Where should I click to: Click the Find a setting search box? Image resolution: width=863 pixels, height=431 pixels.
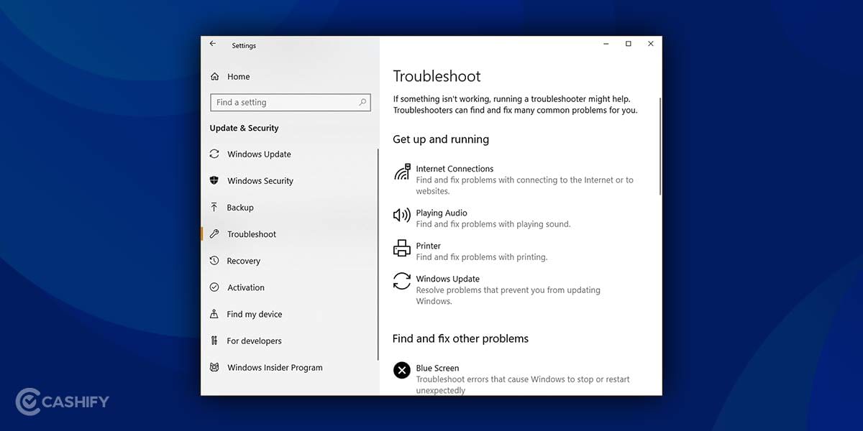point(291,102)
